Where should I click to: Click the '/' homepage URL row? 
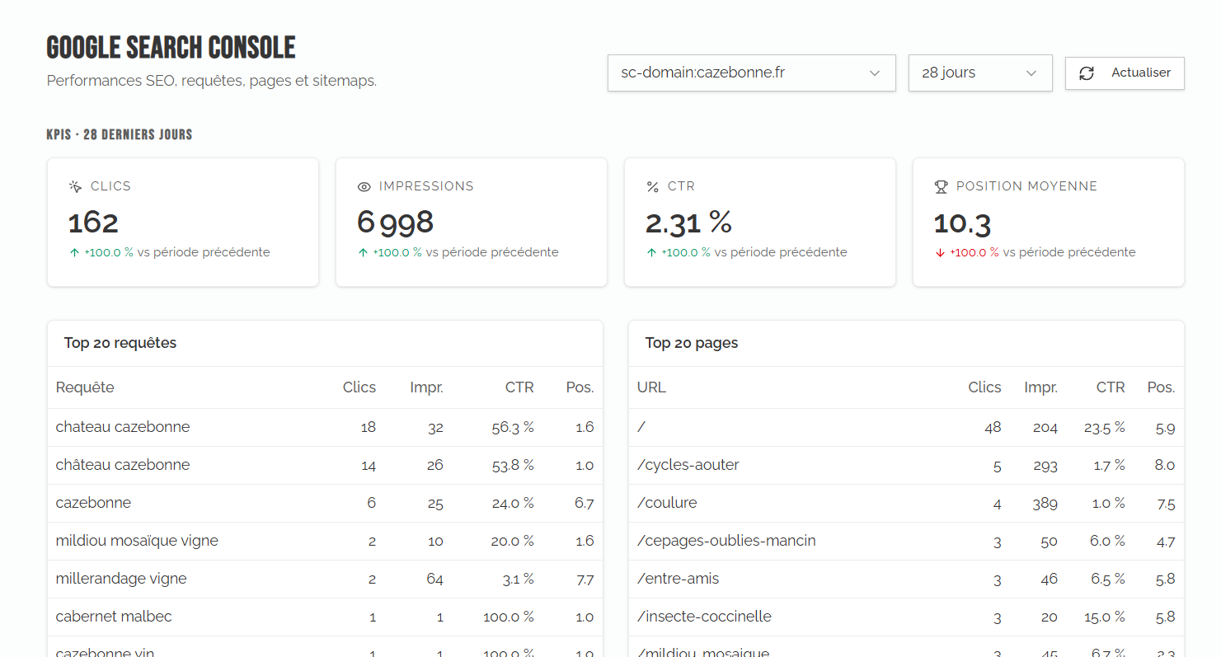click(x=906, y=427)
